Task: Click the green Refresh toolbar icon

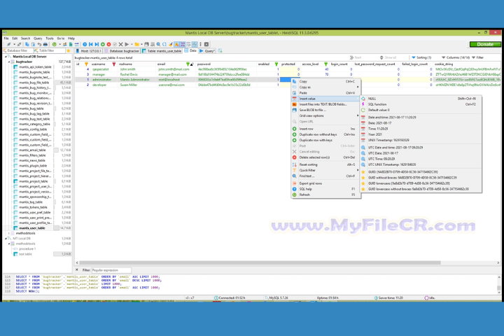Action: tap(55, 44)
